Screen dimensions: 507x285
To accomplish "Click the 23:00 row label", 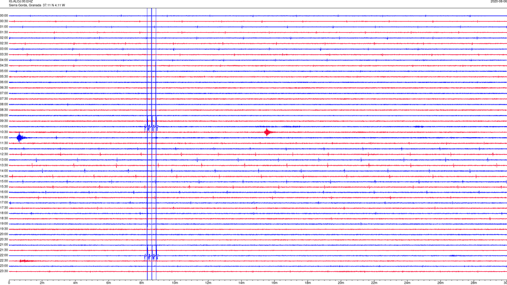I will pyautogui.click(x=4, y=266).
